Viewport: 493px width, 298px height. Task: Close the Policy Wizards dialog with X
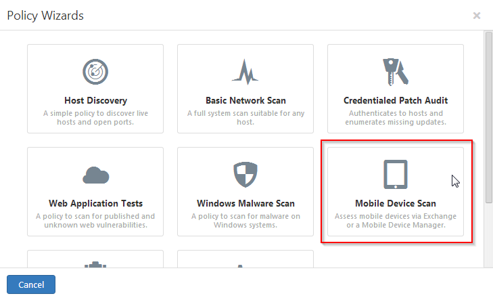(477, 16)
